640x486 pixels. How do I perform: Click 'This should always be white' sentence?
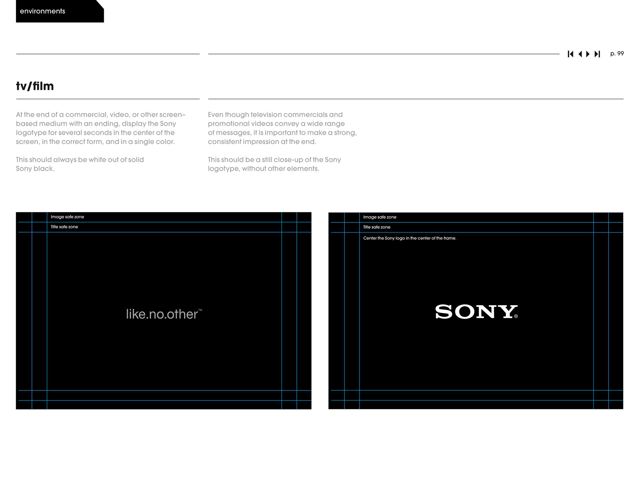click(x=80, y=164)
